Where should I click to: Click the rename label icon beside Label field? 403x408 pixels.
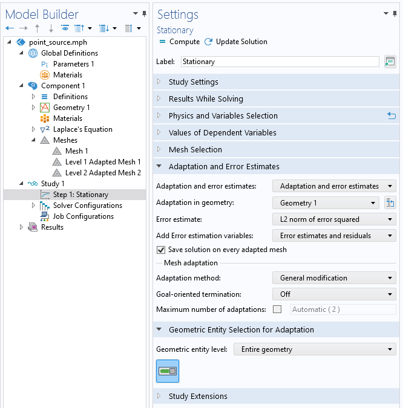pos(390,62)
